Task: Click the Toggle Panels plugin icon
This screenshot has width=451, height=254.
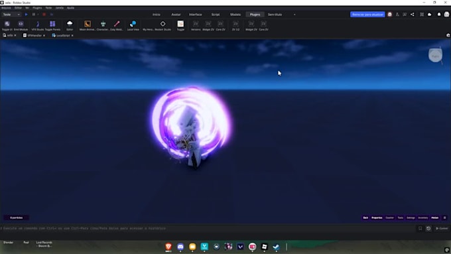Action: (x=52, y=25)
